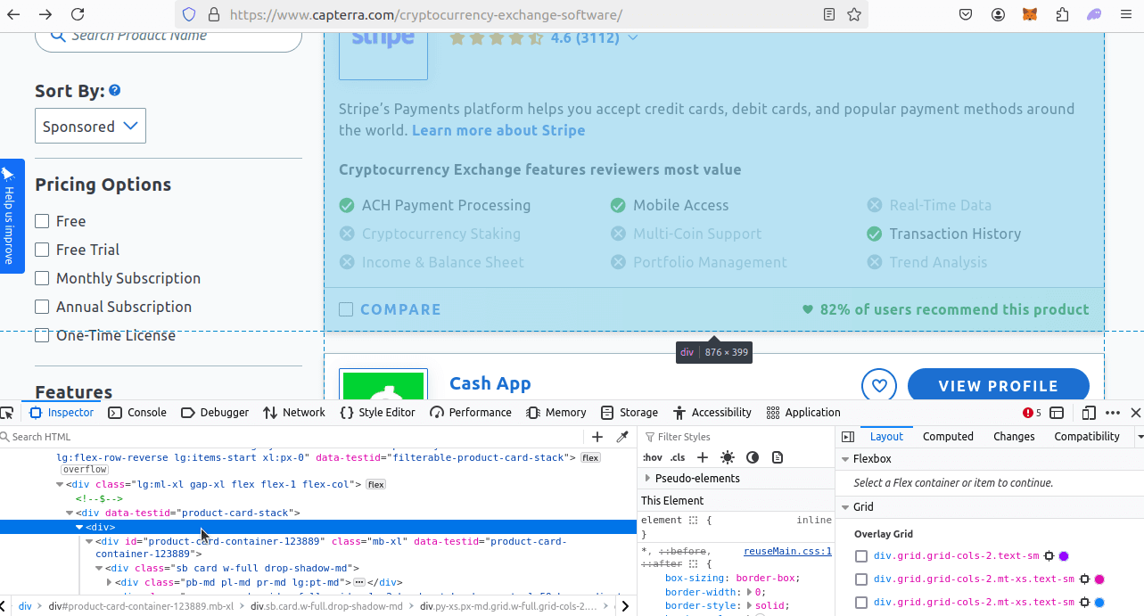Open the Computed sidebar tab
The height and width of the screenshot is (616, 1144).
click(x=948, y=437)
